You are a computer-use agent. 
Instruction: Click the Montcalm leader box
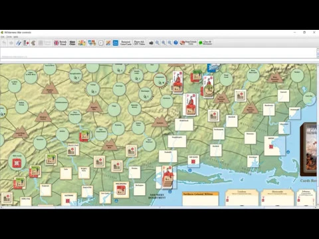277,198
